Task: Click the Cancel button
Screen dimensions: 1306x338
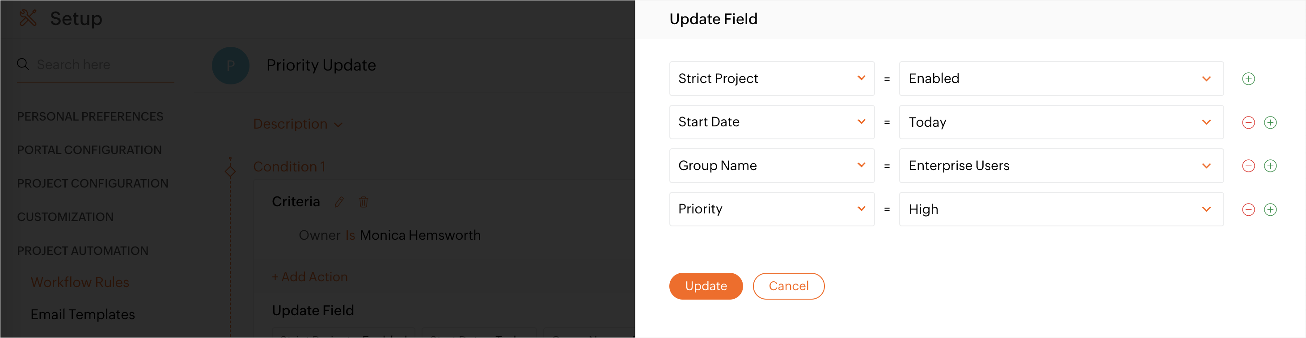Action: [x=788, y=286]
